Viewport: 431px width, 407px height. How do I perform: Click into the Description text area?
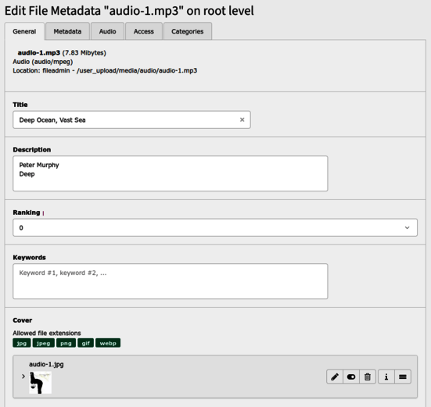(x=171, y=173)
